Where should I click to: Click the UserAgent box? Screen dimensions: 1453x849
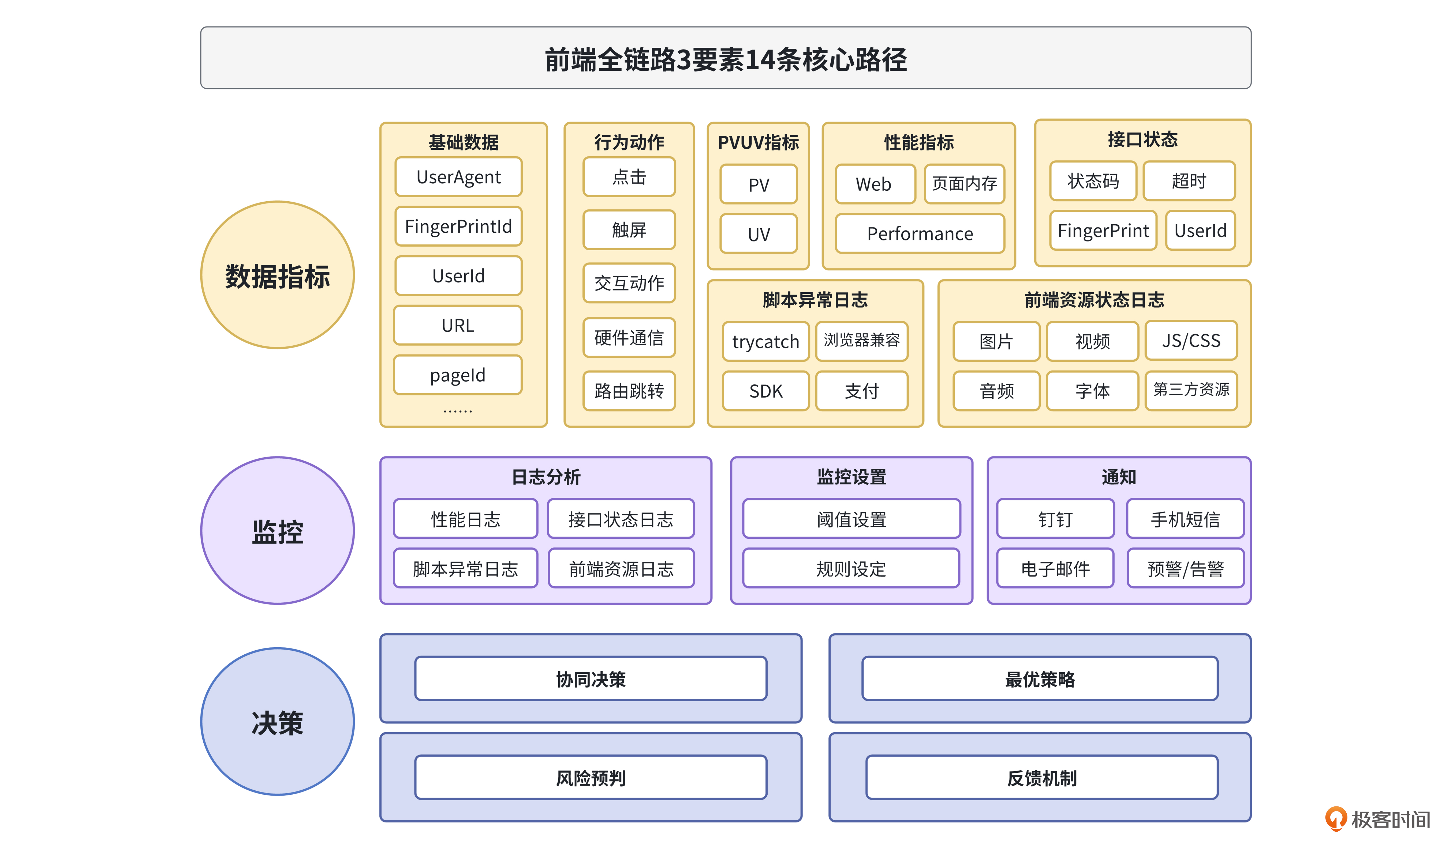point(458,177)
